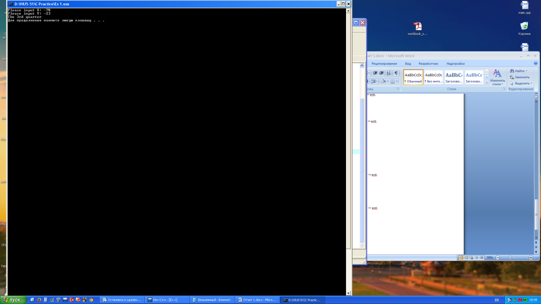Viewport: 541px width, 304px height.
Task: Click the green info tray icon
Action: click(525, 300)
